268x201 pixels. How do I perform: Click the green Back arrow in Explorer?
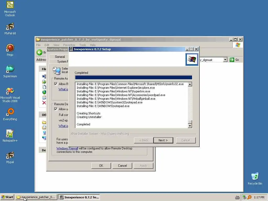[x=40, y=52]
